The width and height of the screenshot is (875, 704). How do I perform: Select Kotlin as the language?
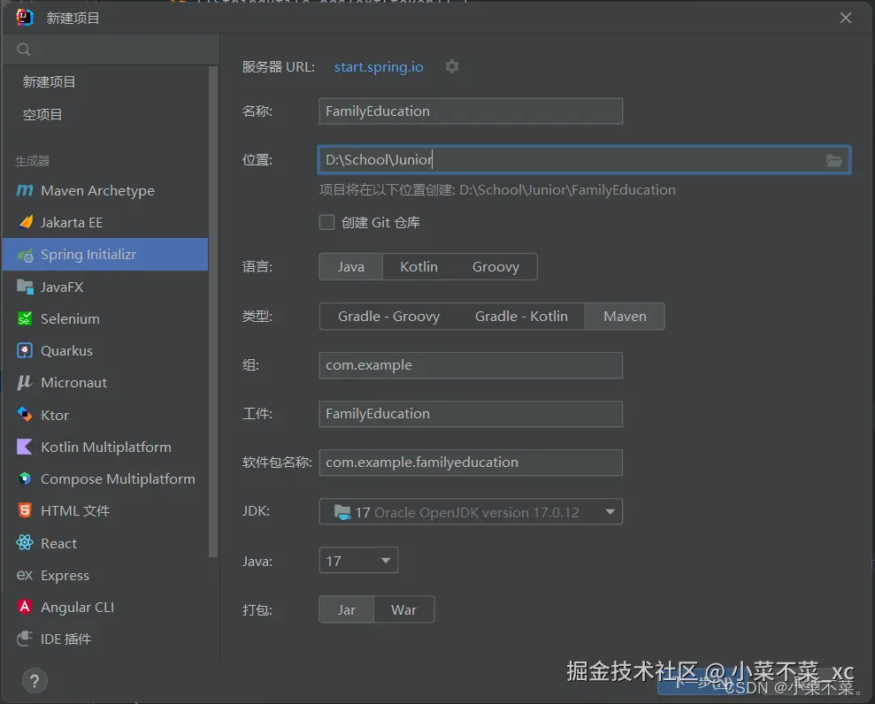[x=418, y=266]
